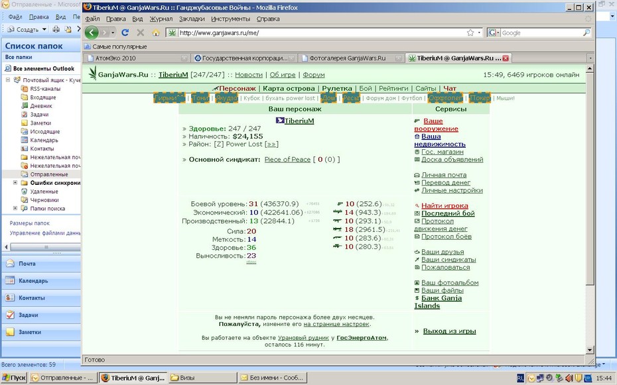617x385 pixels.
Task: Open the address bar history dropdown
Action: [x=479, y=32]
